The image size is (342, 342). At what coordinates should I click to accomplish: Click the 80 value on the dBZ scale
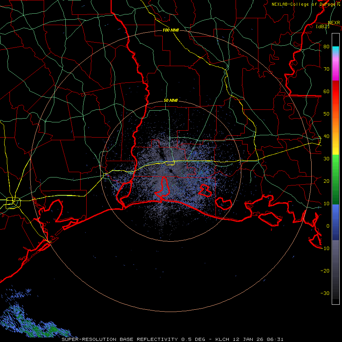(326, 47)
